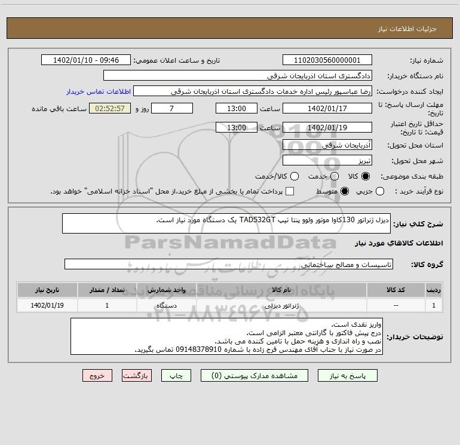Screen dimensions: 460x445
Task: Click the خروج exit button
Action: pos(97,376)
